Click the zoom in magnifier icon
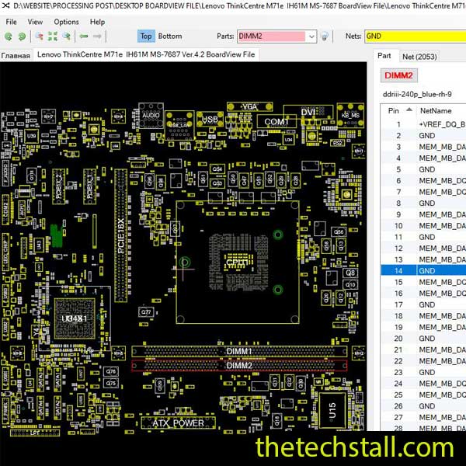466x466 pixels. 38,37
